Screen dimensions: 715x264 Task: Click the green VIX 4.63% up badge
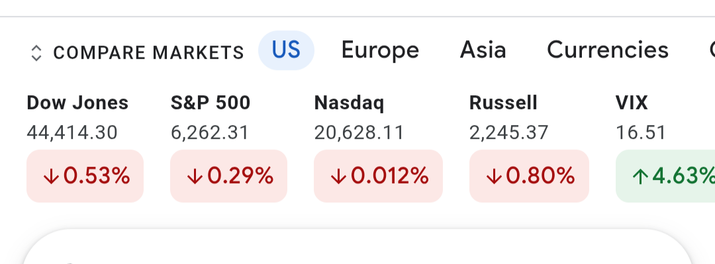665,176
